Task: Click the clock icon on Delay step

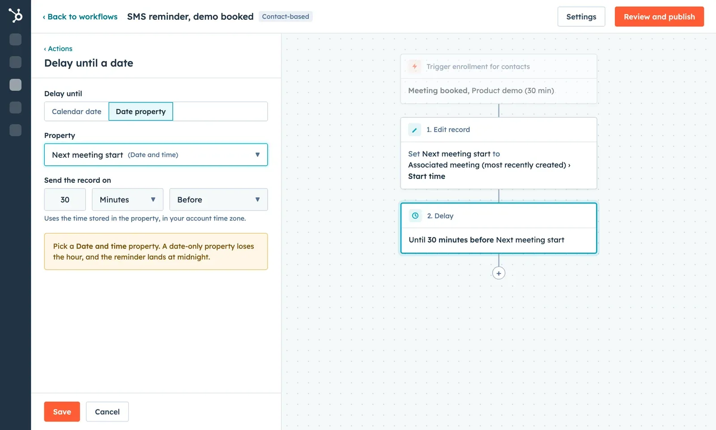Action: click(x=415, y=216)
